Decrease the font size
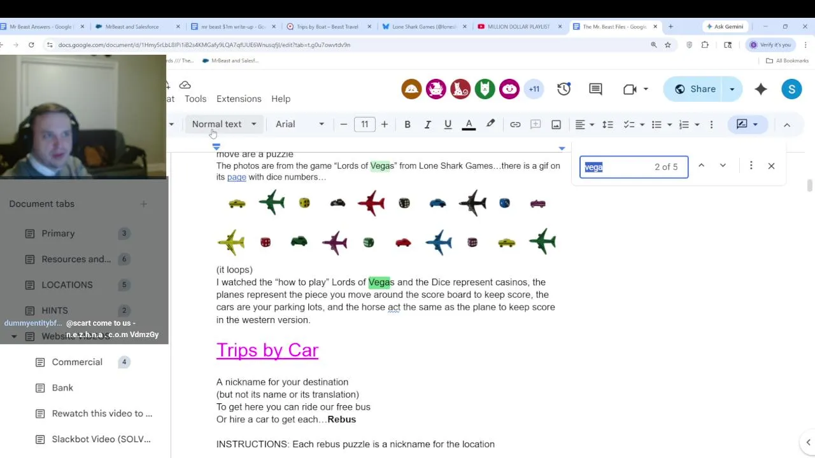 click(x=344, y=125)
